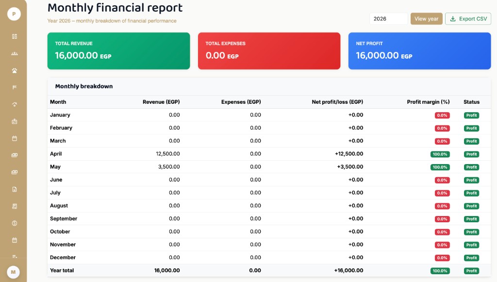This screenshot has height=282, width=497.
Task: Open the ID badge icon in sidebar
Action: pyautogui.click(x=15, y=121)
